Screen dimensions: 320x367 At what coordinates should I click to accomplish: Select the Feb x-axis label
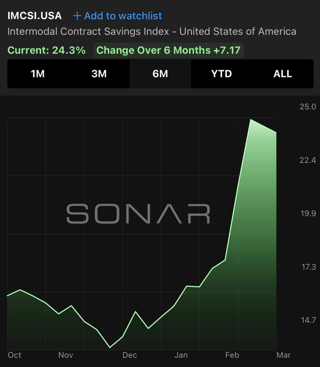click(232, 355)
